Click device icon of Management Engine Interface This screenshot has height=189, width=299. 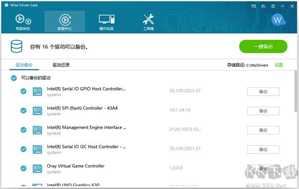coord(37,130)
